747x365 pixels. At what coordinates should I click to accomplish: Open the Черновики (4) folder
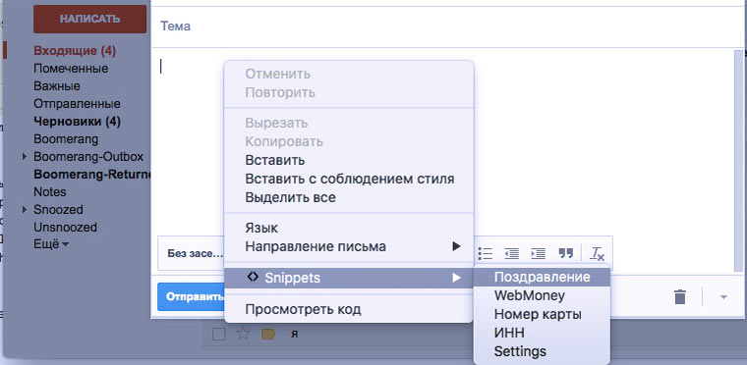click(x=77, y=122)
